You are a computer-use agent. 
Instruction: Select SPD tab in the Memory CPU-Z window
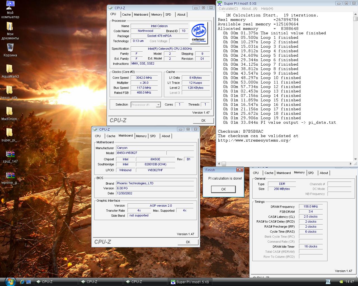pyautogui.click(x=311, y=173)
